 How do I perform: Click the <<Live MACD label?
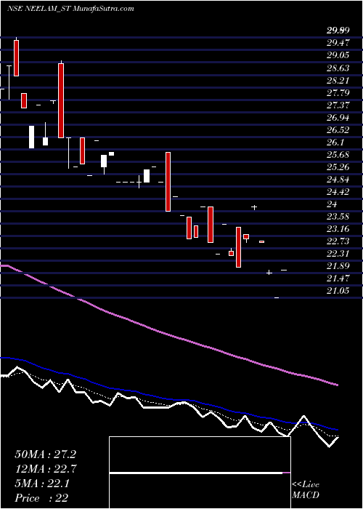coord(306,489)
